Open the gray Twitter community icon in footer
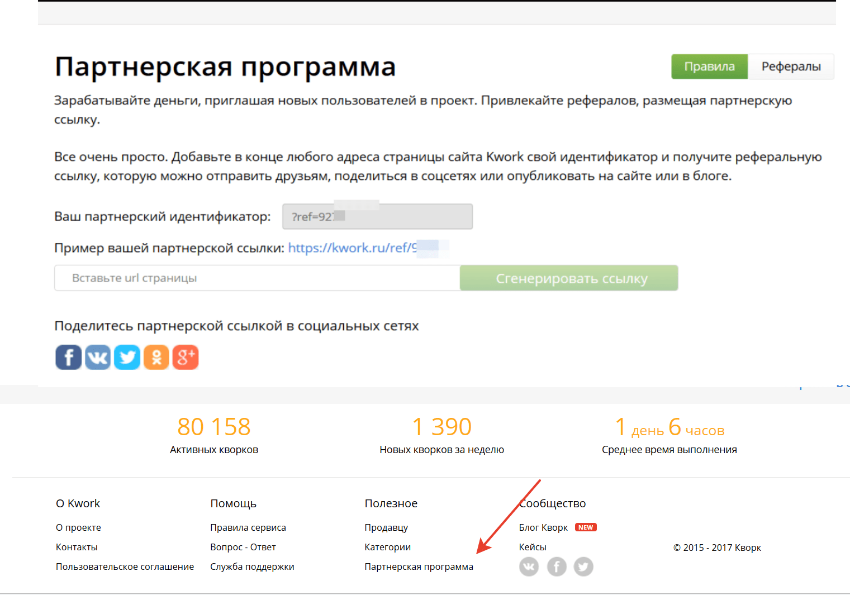850x595 pixels. click(583, 567)
